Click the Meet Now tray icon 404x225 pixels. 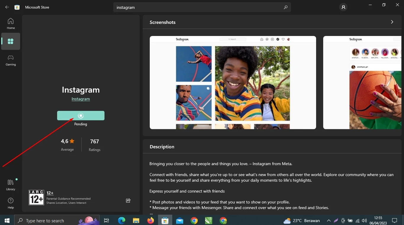343,221
